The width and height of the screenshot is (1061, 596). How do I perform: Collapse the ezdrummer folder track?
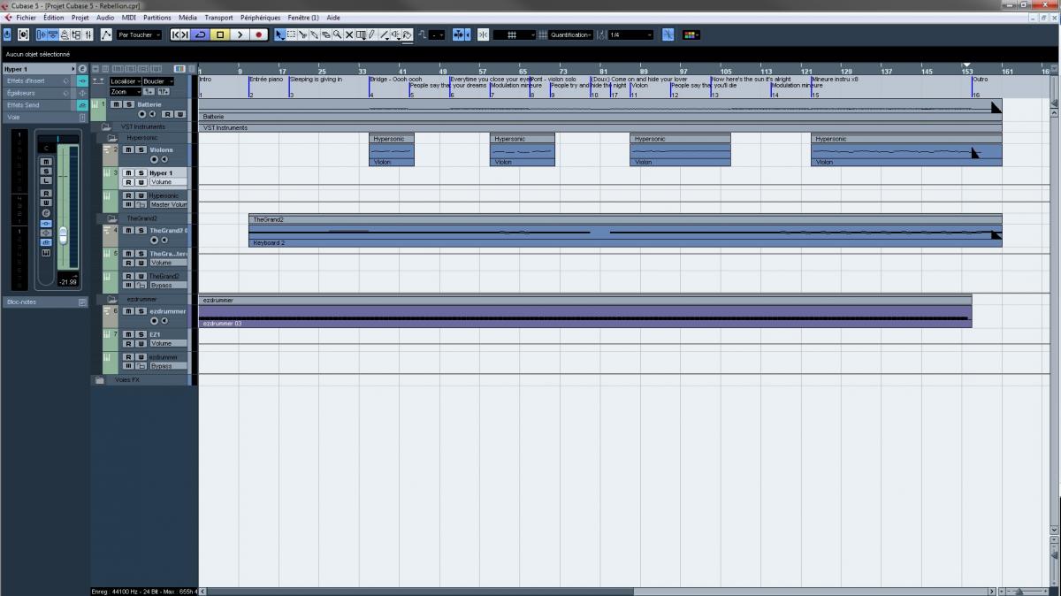tap(112, 300)
